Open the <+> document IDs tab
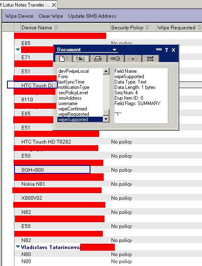202x266 pixels. point(133,59)
